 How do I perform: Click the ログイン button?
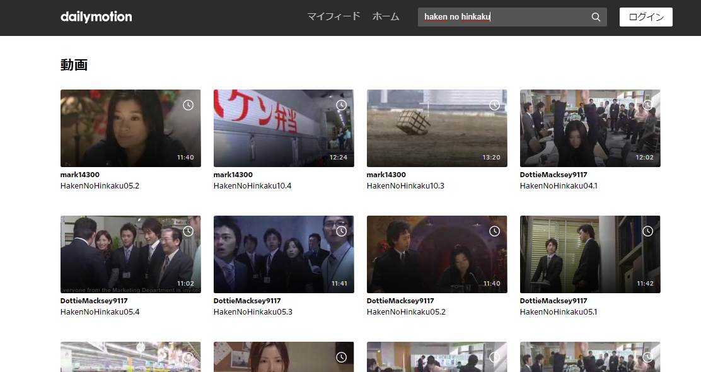[646, 17]
